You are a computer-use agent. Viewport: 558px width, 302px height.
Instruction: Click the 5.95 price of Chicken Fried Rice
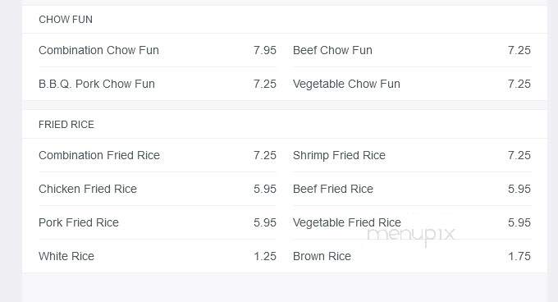click(265, 189)
